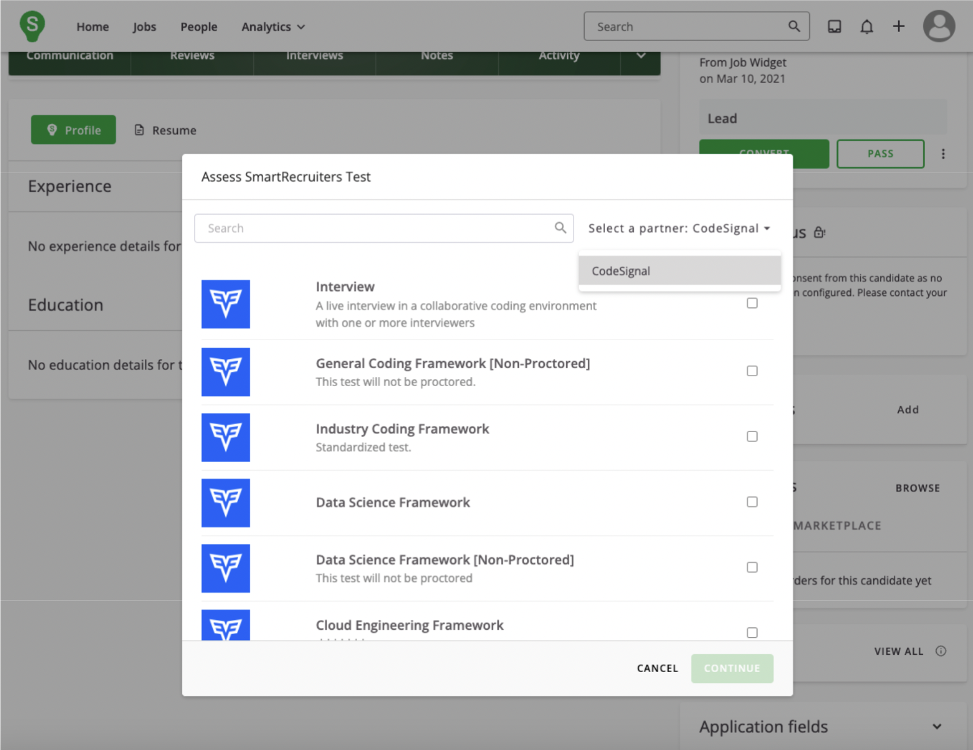The height and width of the screenshot is (750, 973).
Task: Click the CodeSignal logo for Industry Coding Framework
Action: pyautogui.click(x=226, y=438)
